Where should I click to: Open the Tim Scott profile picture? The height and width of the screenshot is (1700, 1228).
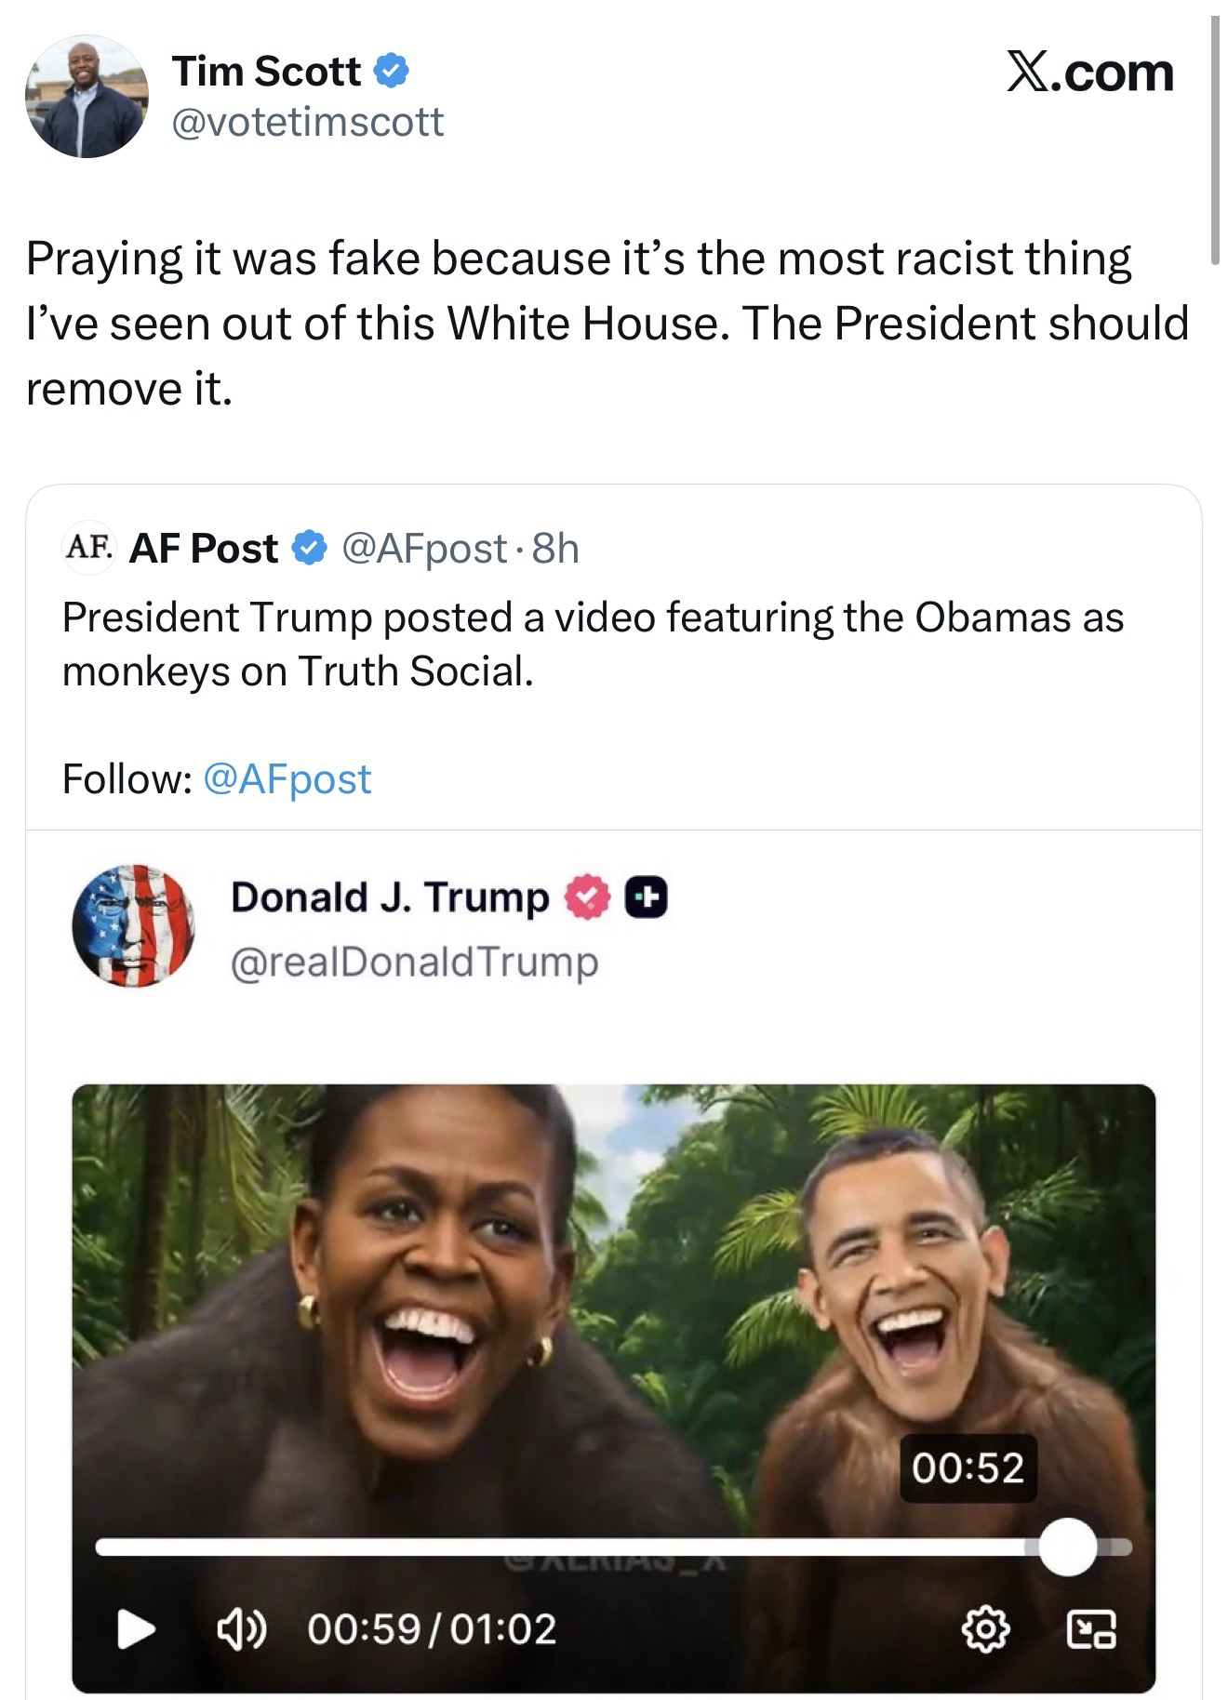pyautogui.click(x=87, y=97)
